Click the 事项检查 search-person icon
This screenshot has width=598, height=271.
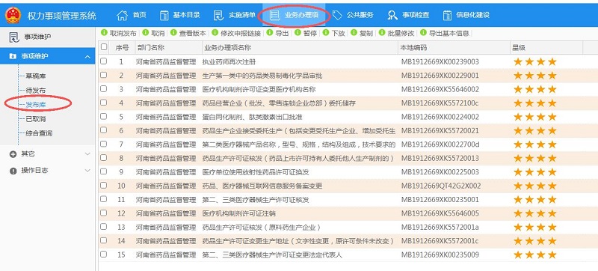pos(392,15)
